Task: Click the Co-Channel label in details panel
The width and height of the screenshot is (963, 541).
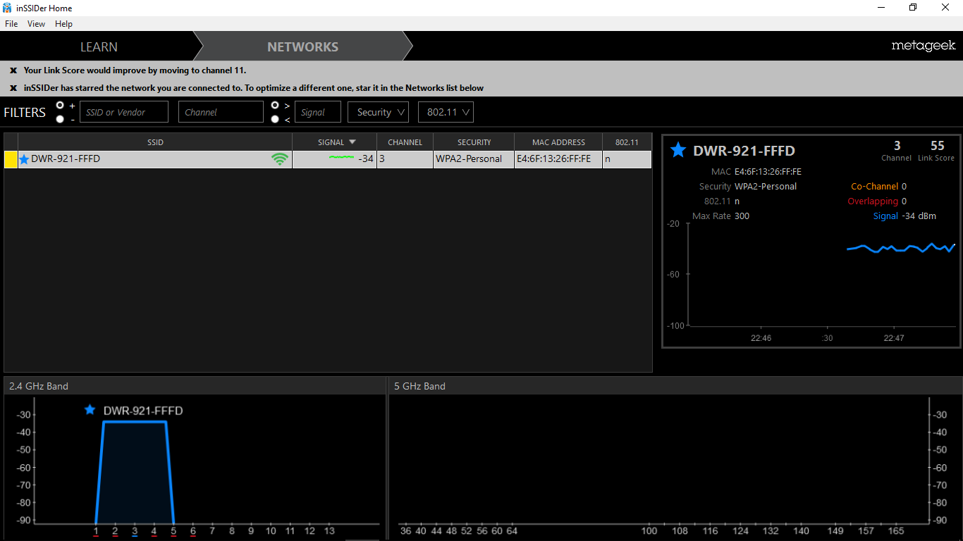Action: point(875,187)
